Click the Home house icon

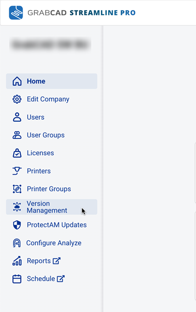click(x=17, y=81)
